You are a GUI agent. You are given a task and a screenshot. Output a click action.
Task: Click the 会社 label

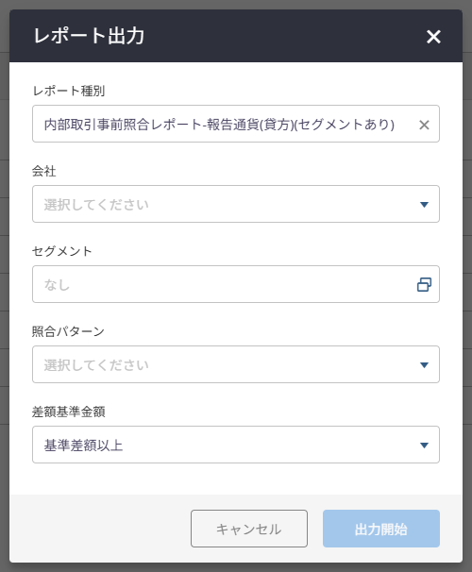(44, 171)
